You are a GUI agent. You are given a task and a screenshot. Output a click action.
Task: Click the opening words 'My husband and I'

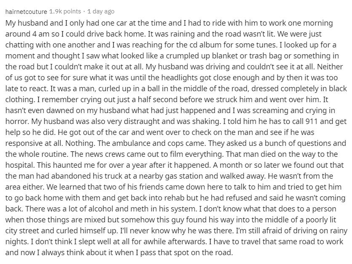click(x=32, y=23)
